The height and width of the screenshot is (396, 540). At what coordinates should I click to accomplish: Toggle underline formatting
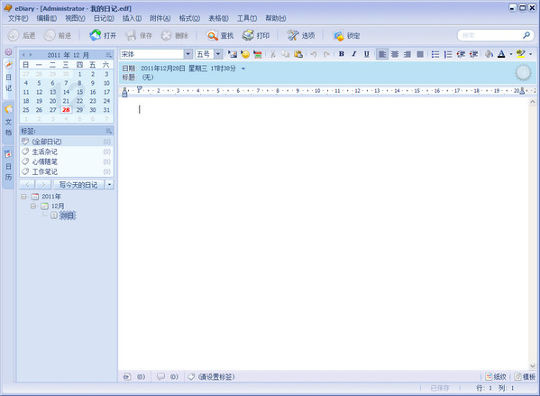click(x=366, y=54)
